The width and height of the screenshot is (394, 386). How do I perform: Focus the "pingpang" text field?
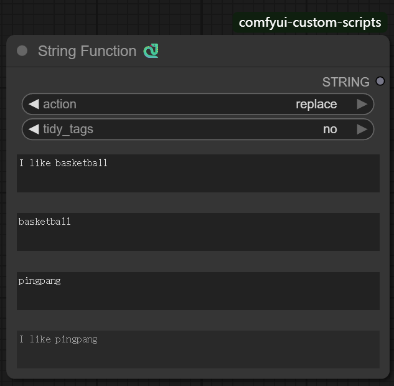coord(198,291)
